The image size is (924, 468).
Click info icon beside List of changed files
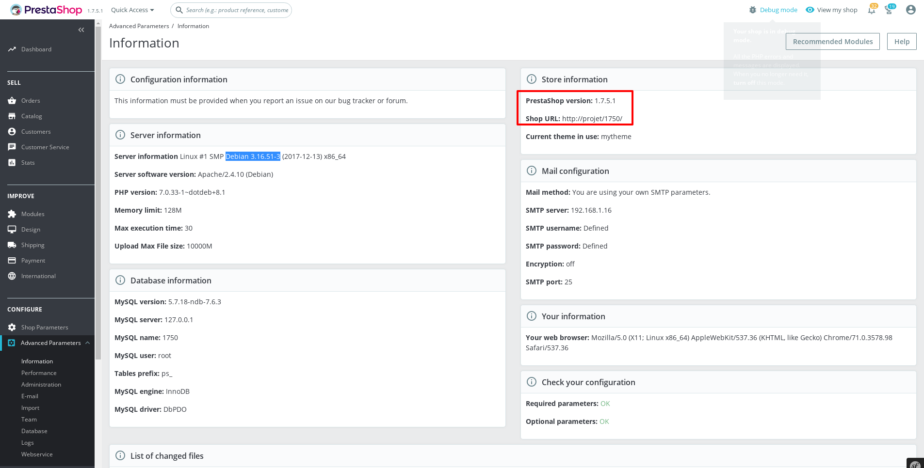click(x=120, y=455)
